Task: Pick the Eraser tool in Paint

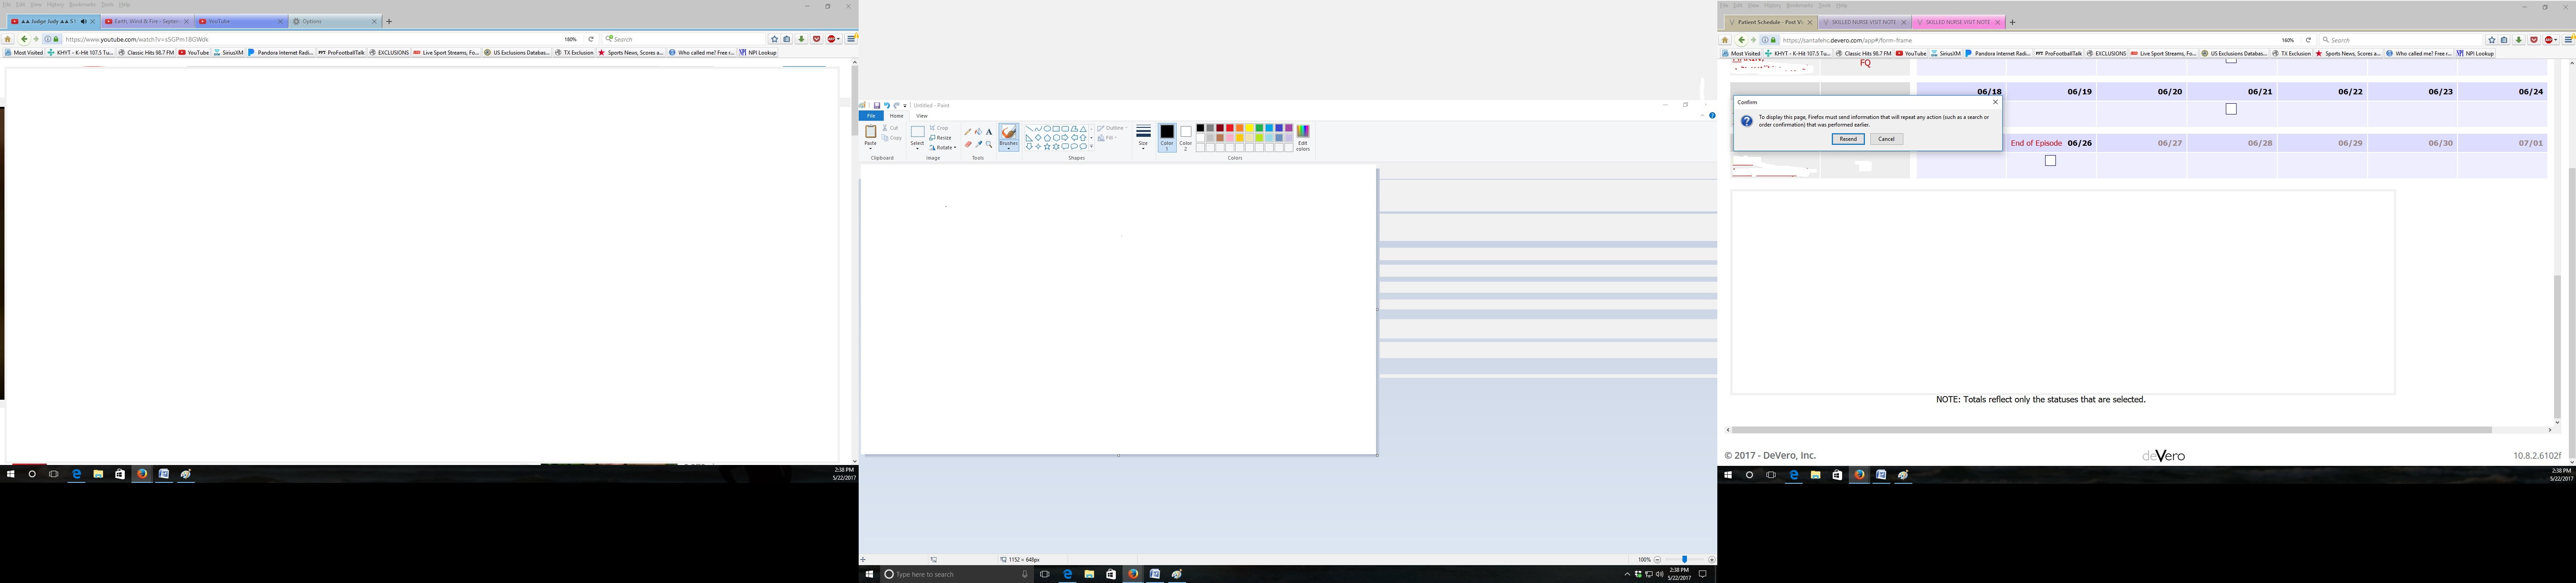Action: click(967, 144)
